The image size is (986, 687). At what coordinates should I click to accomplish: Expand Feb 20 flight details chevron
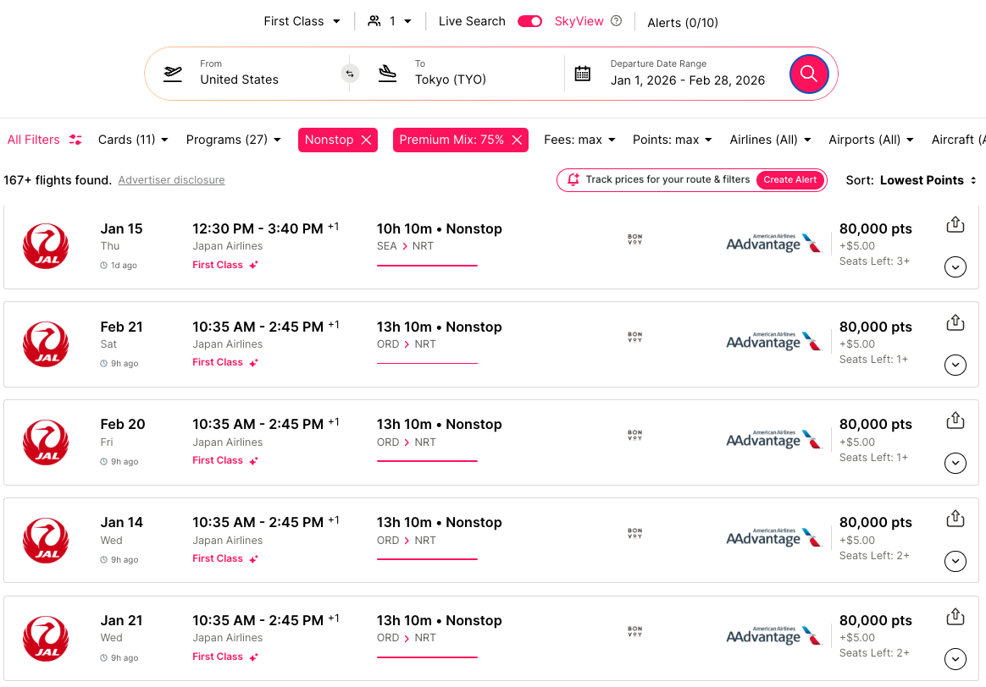(956, 463)
